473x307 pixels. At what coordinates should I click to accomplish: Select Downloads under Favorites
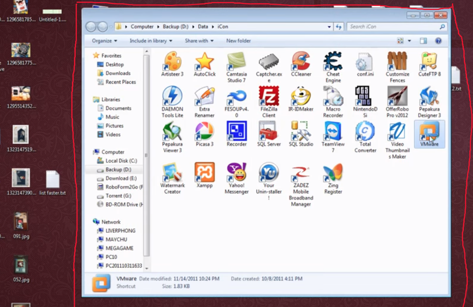click(x=118, y=73)
